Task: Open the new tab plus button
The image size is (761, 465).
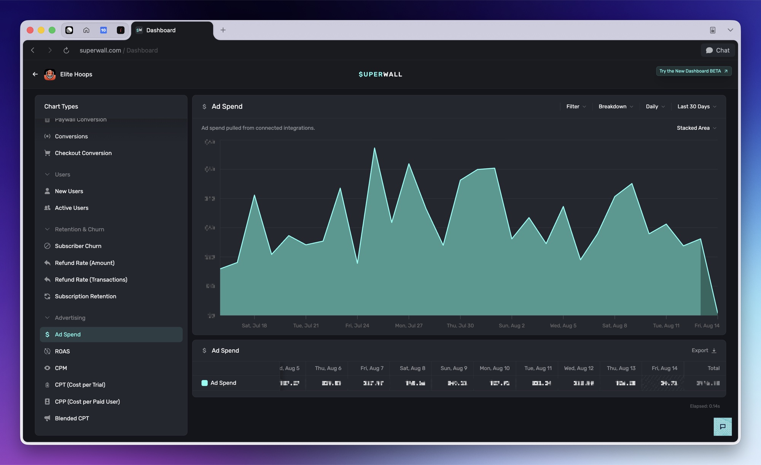Action: coord(223,30)
